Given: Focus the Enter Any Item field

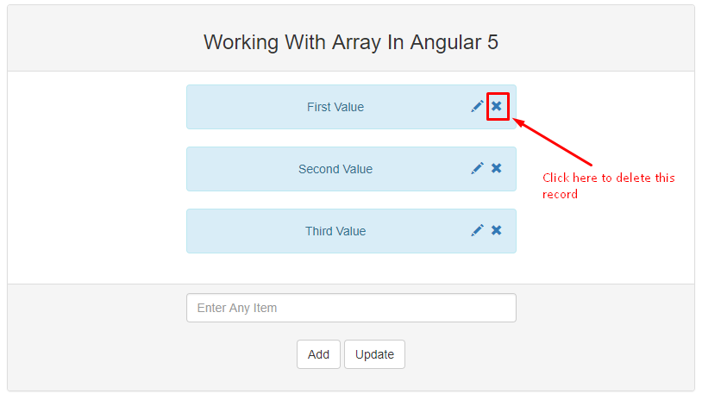Looking at the screenshot, I should click(352, 308).
